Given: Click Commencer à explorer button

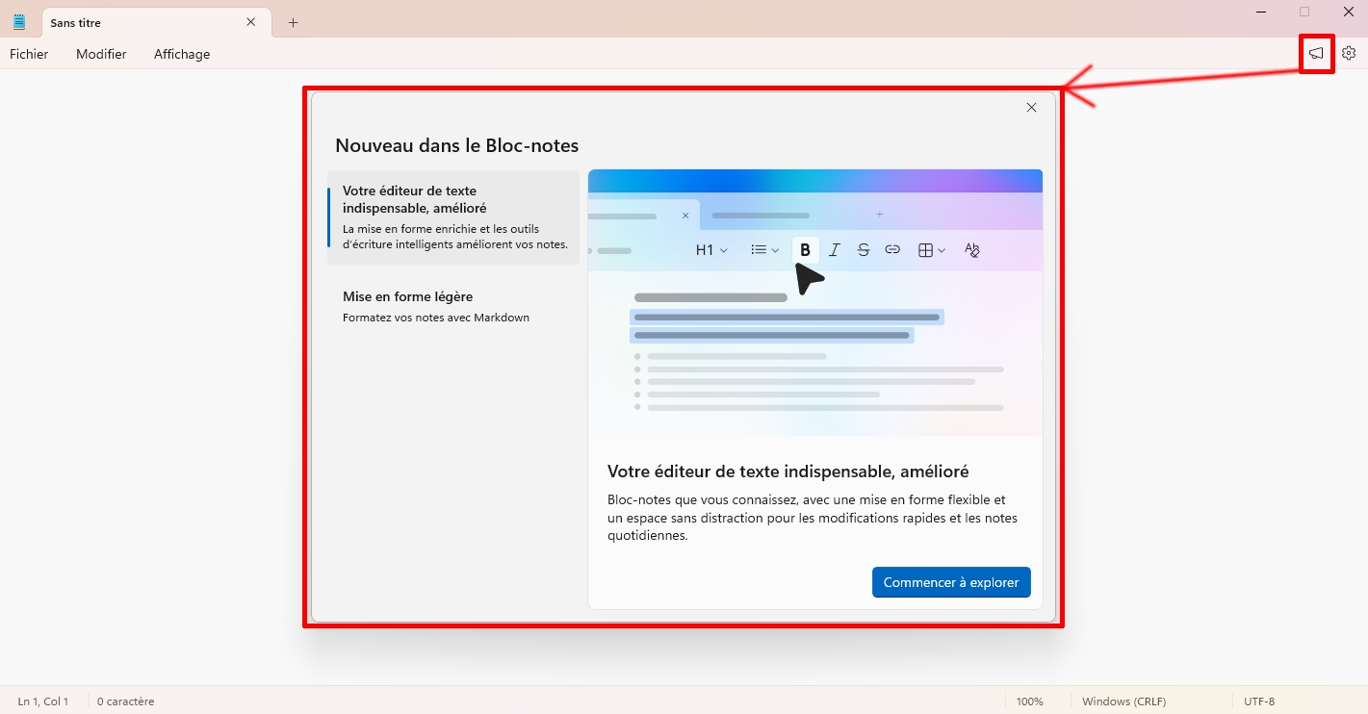Looking at the screenshot, I should (x=951, y=582).
